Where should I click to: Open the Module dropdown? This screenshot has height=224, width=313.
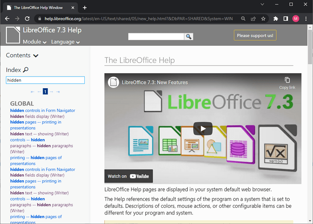(34, 42)
